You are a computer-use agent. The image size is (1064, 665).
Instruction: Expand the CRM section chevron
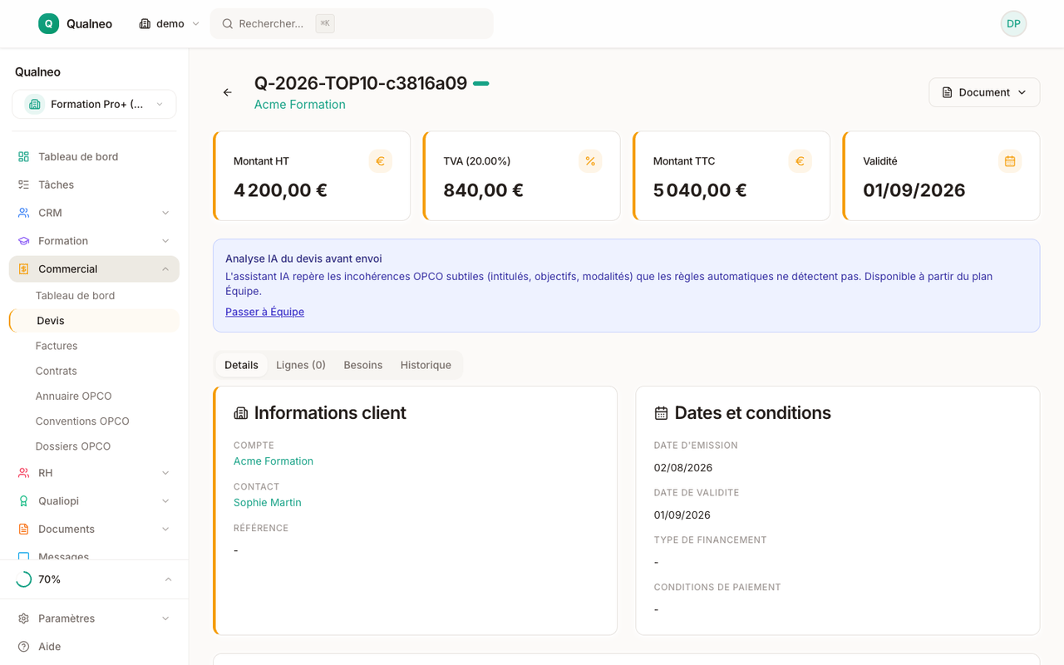click(x=165, y=213)
